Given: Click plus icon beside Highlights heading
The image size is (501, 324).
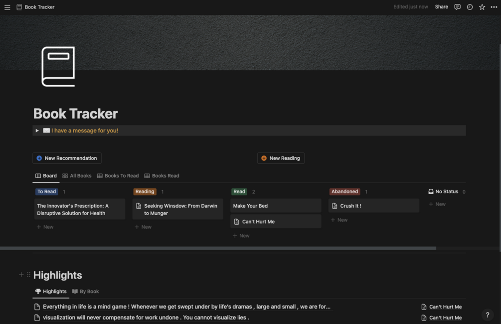Looking at the screenshot, I should point(21,275).
